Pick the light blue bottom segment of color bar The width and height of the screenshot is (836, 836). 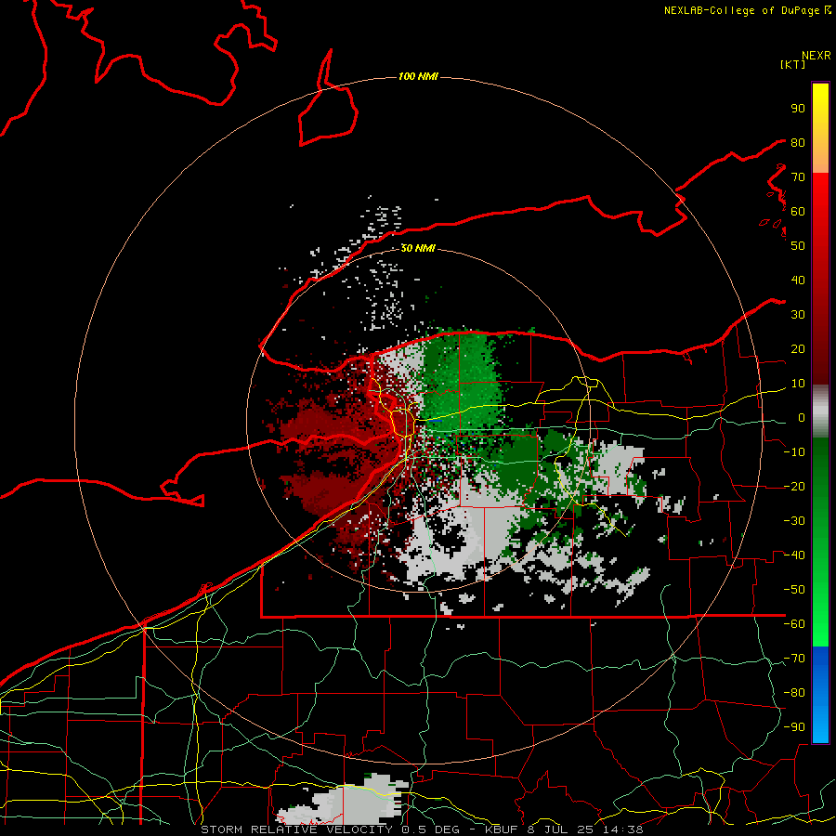[x=820, y=725]
